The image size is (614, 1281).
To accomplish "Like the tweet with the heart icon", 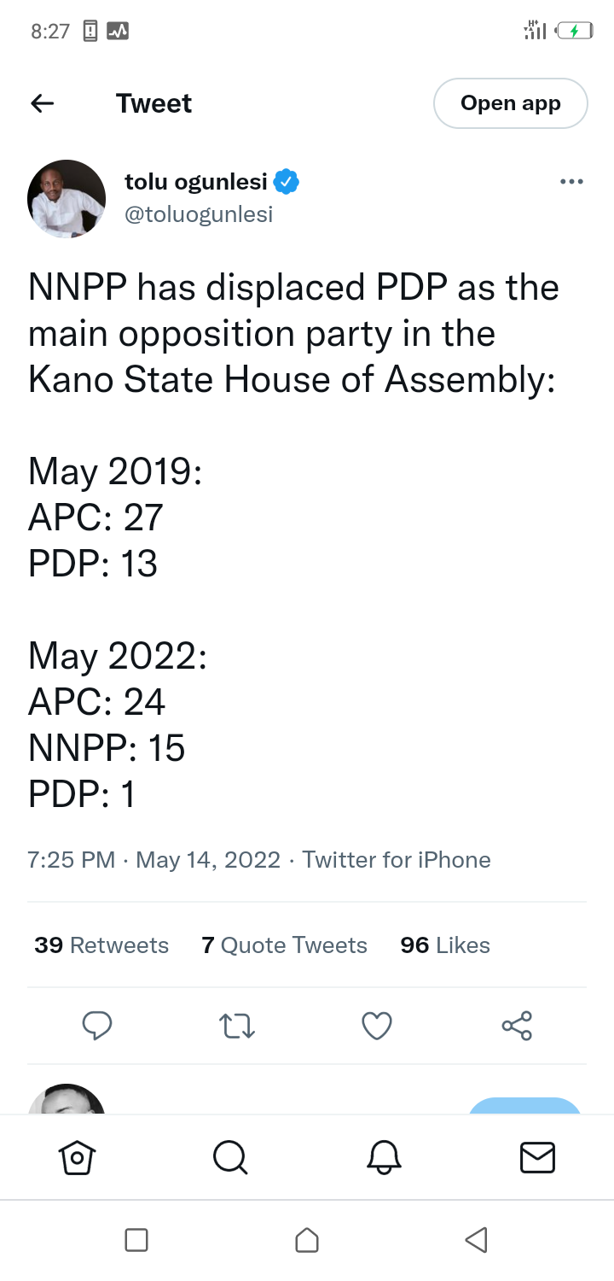I will pos(377,1025).
